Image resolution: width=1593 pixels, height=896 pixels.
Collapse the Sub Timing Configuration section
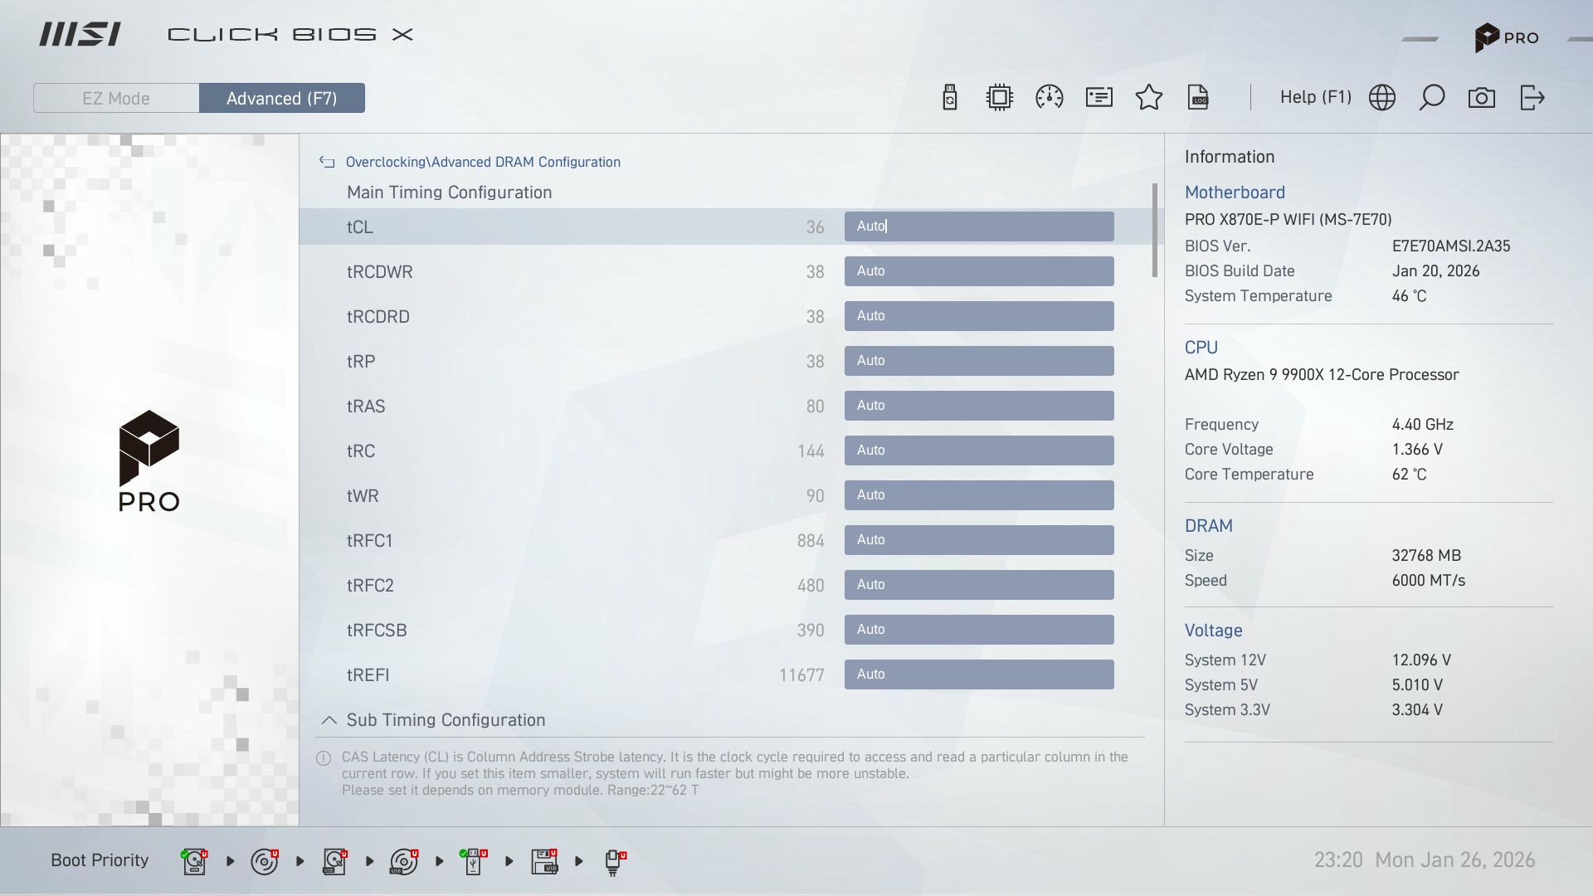(329, 720)
